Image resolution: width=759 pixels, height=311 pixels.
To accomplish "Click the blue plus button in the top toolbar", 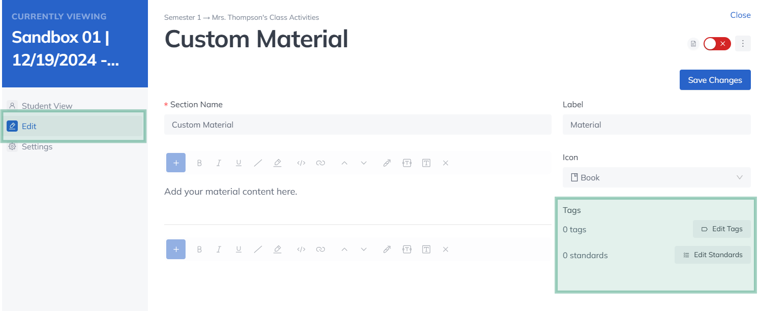I will point(176,163).
